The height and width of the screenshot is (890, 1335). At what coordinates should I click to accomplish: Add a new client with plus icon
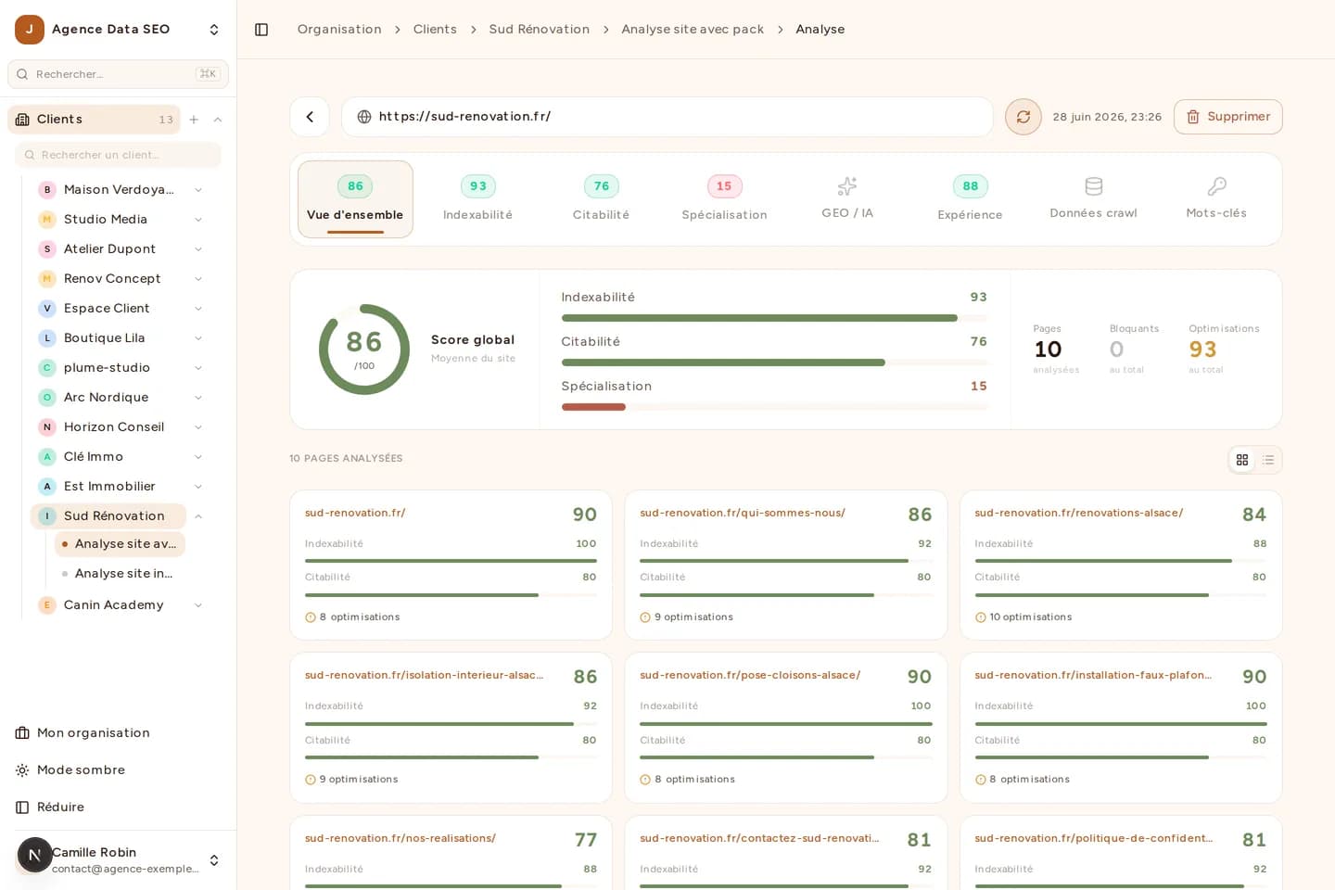[194, 120]
